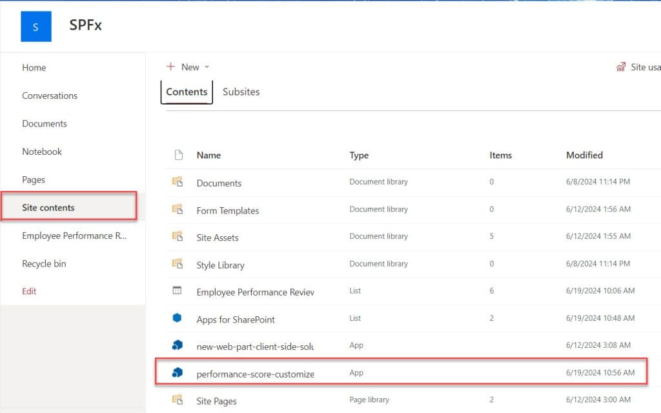The image size is (661, 413).
Task: Click the Site Assets library icon
Action: coord(178,236)
